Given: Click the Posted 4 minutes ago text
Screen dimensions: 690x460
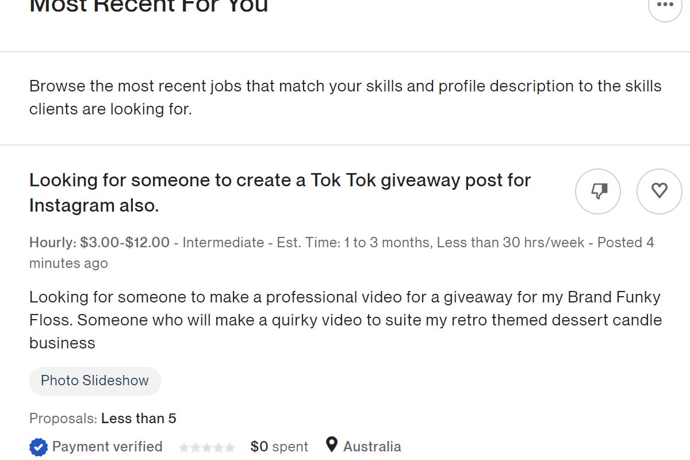Looking at the screenshot, I should pos(342,253).
